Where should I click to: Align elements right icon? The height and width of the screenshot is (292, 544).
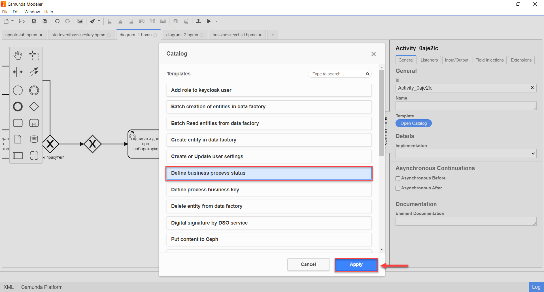(131, 21)
